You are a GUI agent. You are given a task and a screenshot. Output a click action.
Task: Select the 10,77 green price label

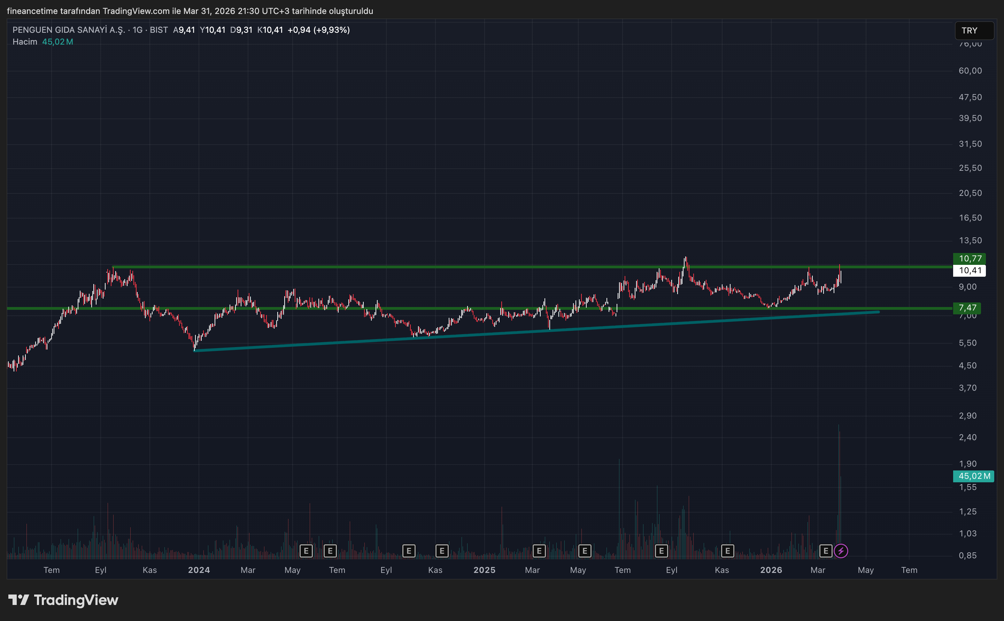[969, 258]
